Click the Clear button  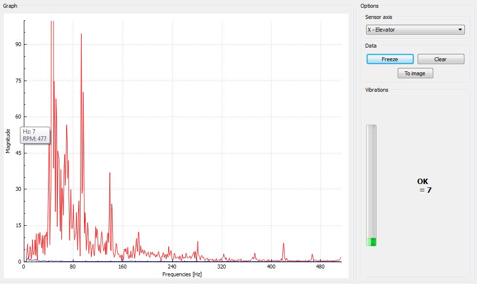point(441,59)
